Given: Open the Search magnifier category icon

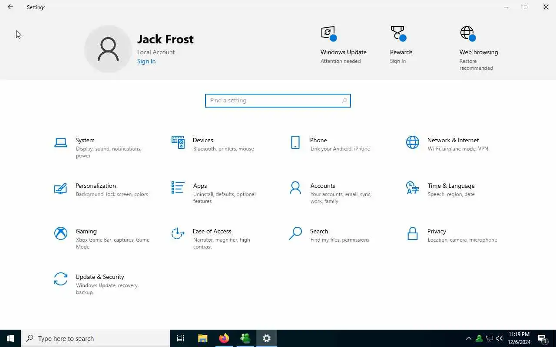Looking at the screenshot, I should pos(295,233).
